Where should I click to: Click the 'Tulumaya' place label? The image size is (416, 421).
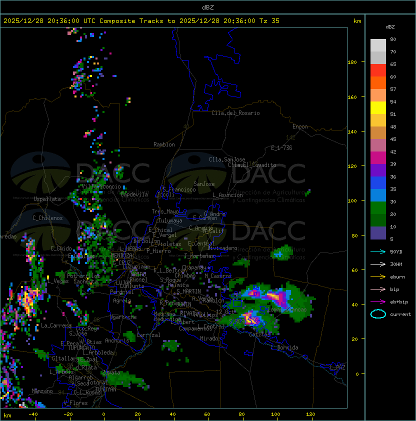point(170,220)
